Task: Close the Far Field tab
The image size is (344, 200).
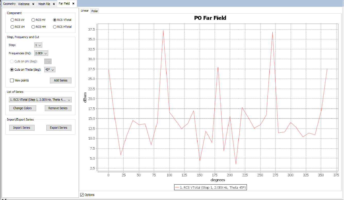Action: point(73,4)
